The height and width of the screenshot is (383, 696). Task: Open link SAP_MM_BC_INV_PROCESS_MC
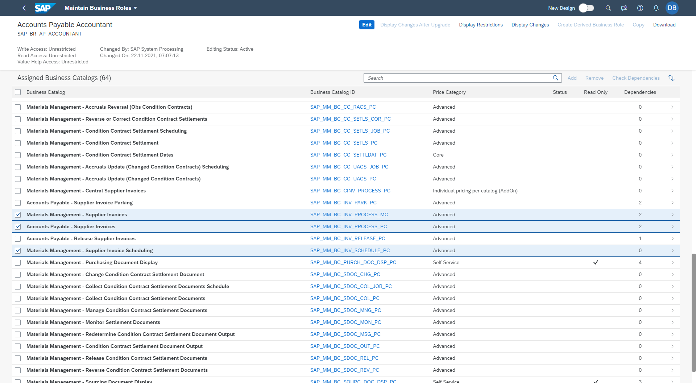pos(349,215)
